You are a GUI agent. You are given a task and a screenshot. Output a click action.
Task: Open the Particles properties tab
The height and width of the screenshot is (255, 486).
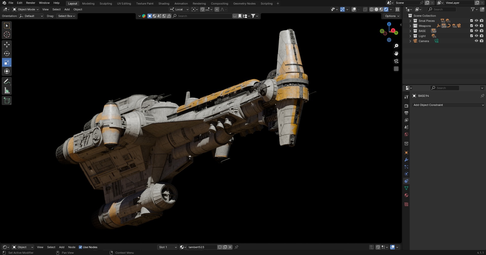(x=406, y=167)
